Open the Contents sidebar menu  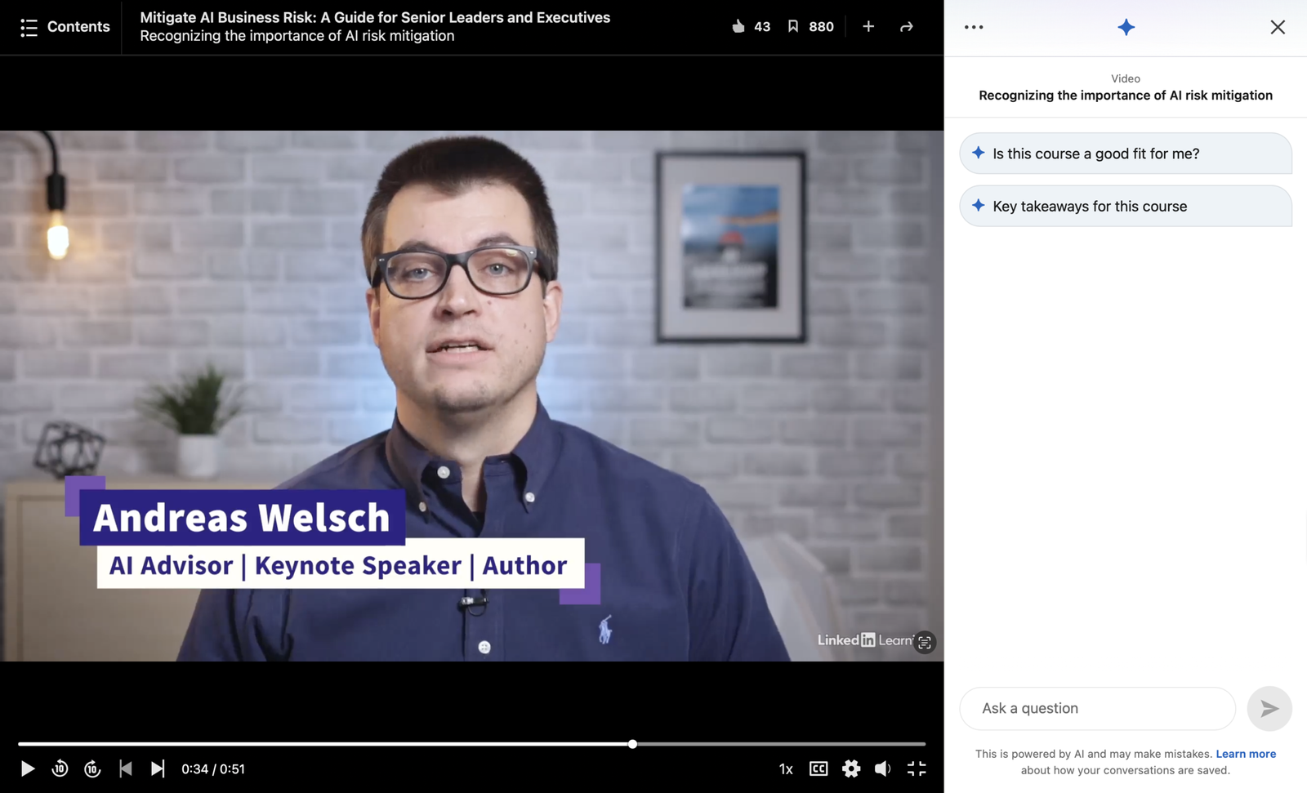click(x=65, y=27)
